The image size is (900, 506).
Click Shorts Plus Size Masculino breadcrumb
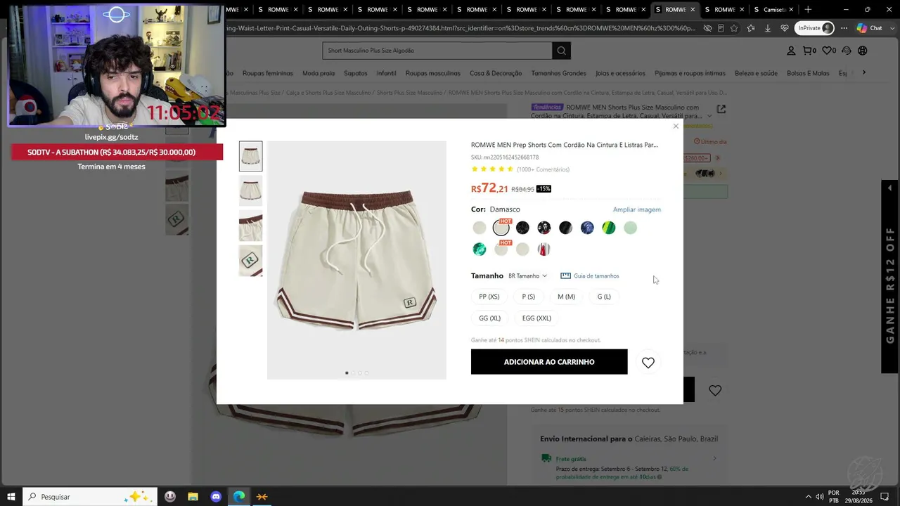point(409,93)
